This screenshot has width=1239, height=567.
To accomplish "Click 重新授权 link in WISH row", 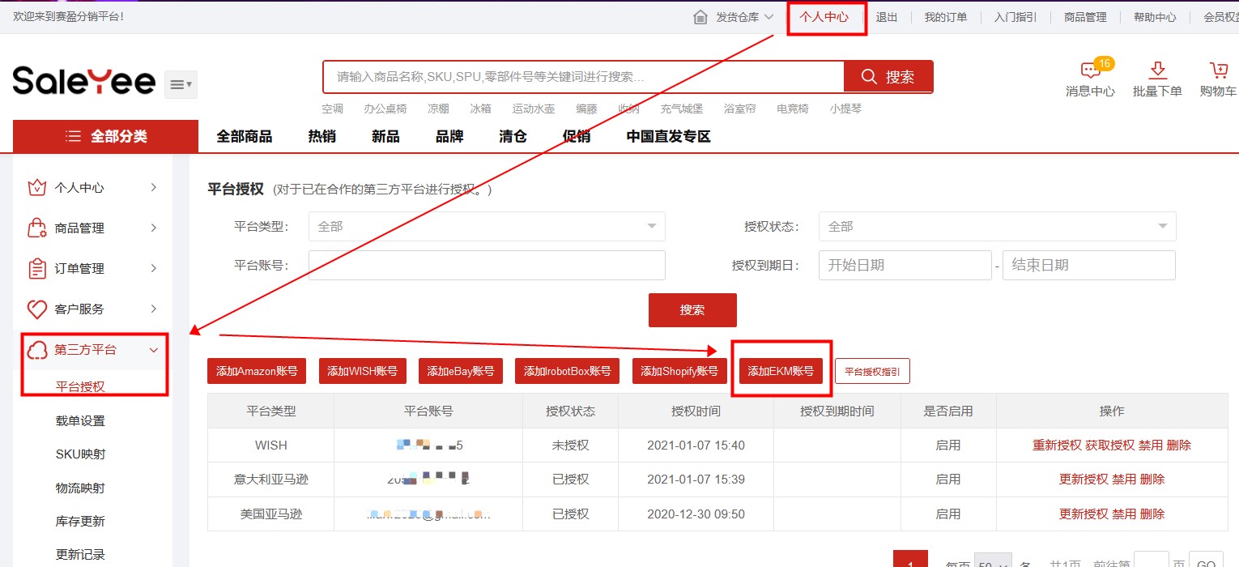I will pos(1056,446).
